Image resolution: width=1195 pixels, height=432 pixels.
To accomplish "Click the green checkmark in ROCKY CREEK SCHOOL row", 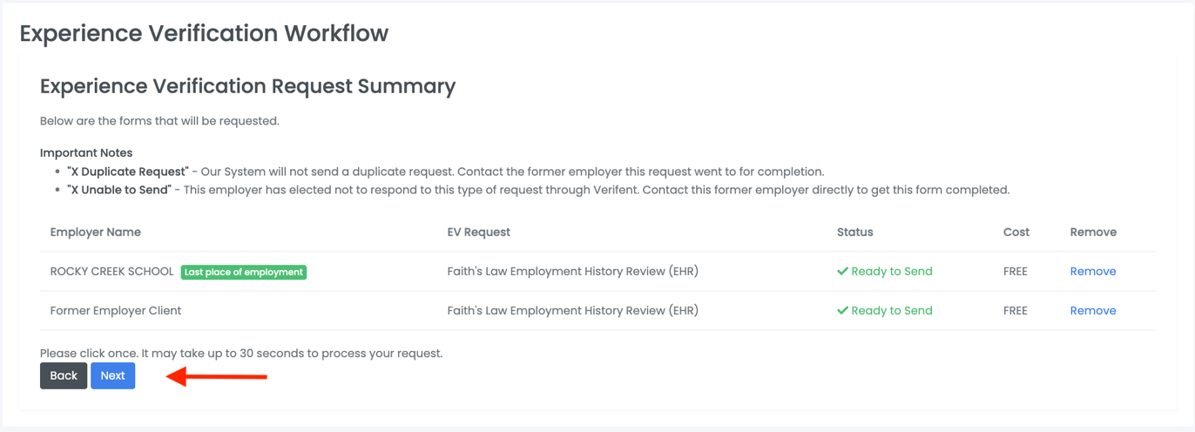I will pyautogui.click(x=842, y=272).
